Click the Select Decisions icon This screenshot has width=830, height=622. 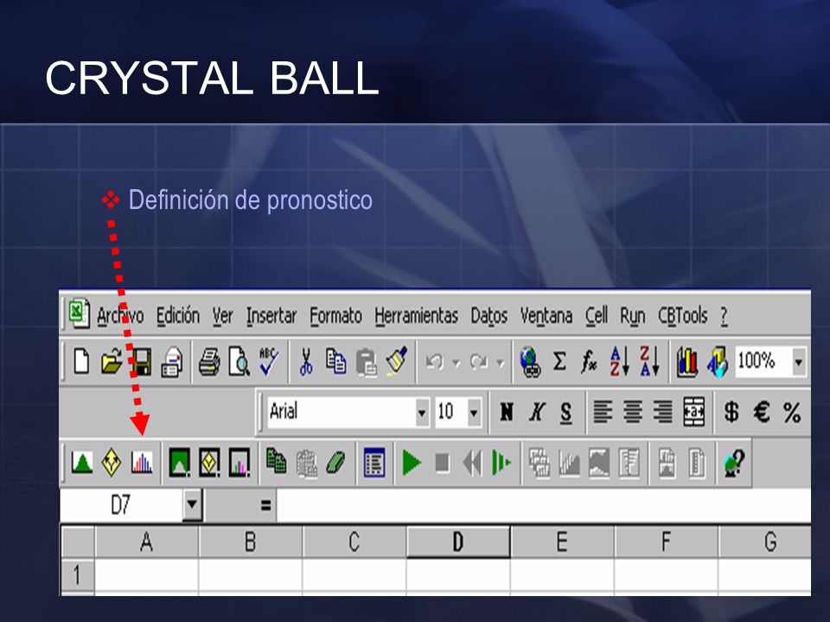(x=209, y=463)
